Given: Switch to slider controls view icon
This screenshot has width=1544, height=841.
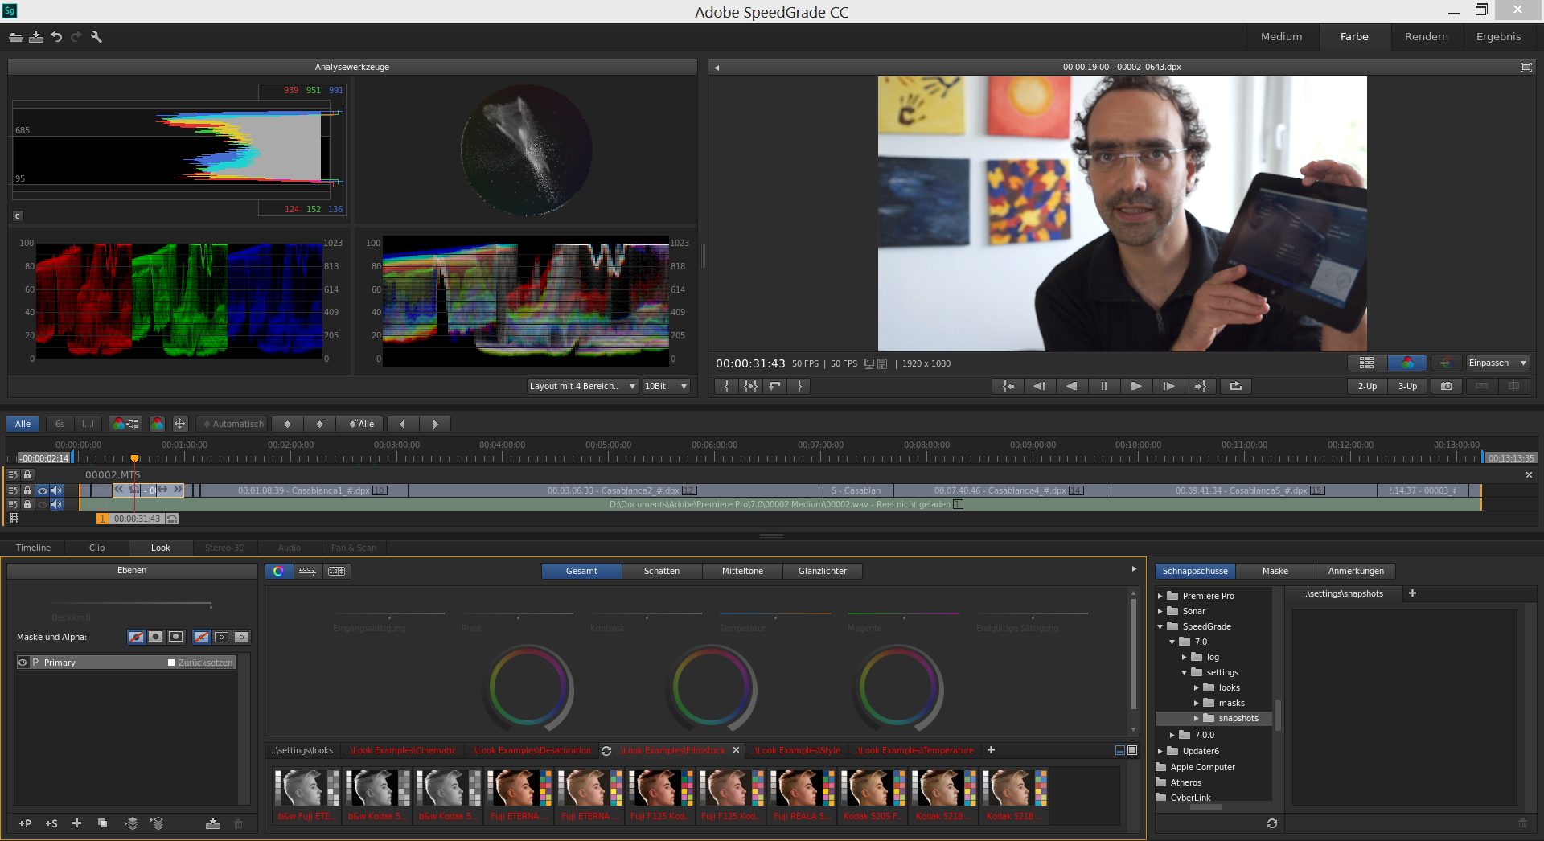Looking at the screenshot, I should pyautogui.click(x=307, y=571).
